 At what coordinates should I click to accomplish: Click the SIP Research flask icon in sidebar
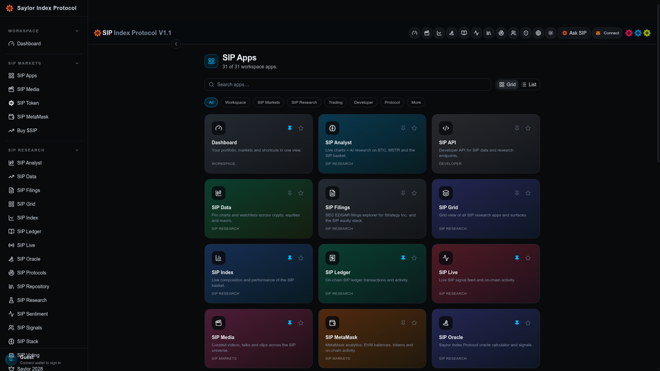[x=11, y=300]
